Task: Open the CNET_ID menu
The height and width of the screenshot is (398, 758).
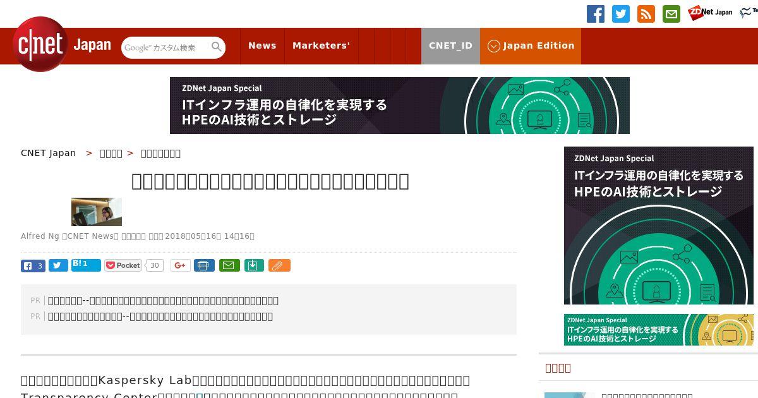Action: coord(450,45)
